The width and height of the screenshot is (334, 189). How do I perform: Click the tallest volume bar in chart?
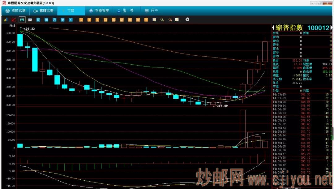click(x=243, y=129)
